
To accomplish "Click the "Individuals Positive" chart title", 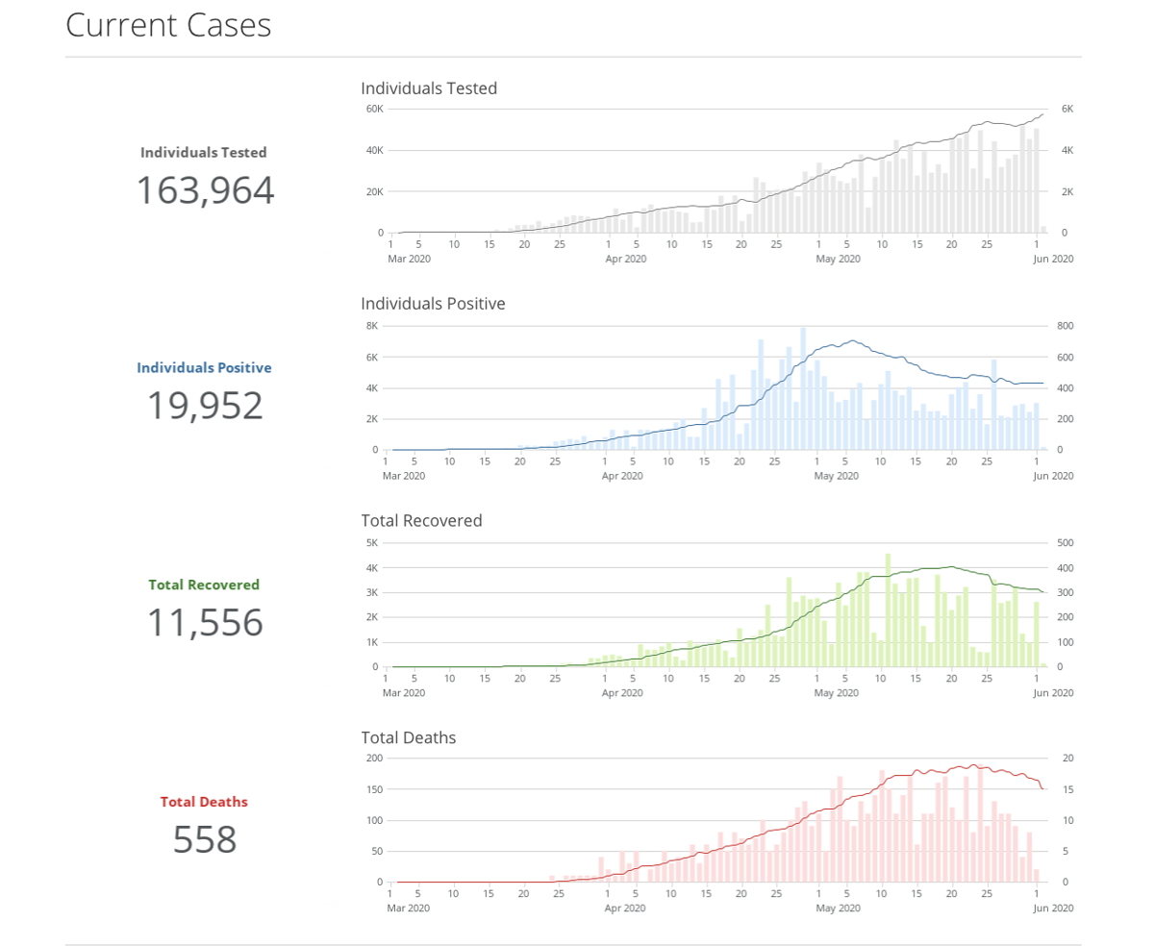I will click(x=433, y=304).
